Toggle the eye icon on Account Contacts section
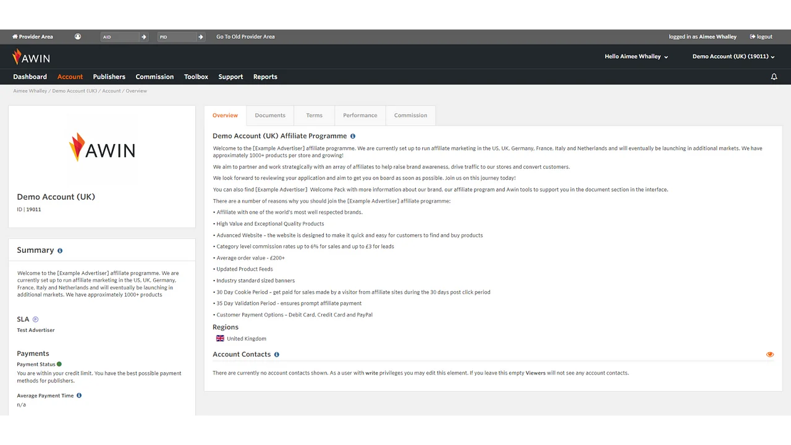Viewport: 791px width, 445px height. click(769, 354)
